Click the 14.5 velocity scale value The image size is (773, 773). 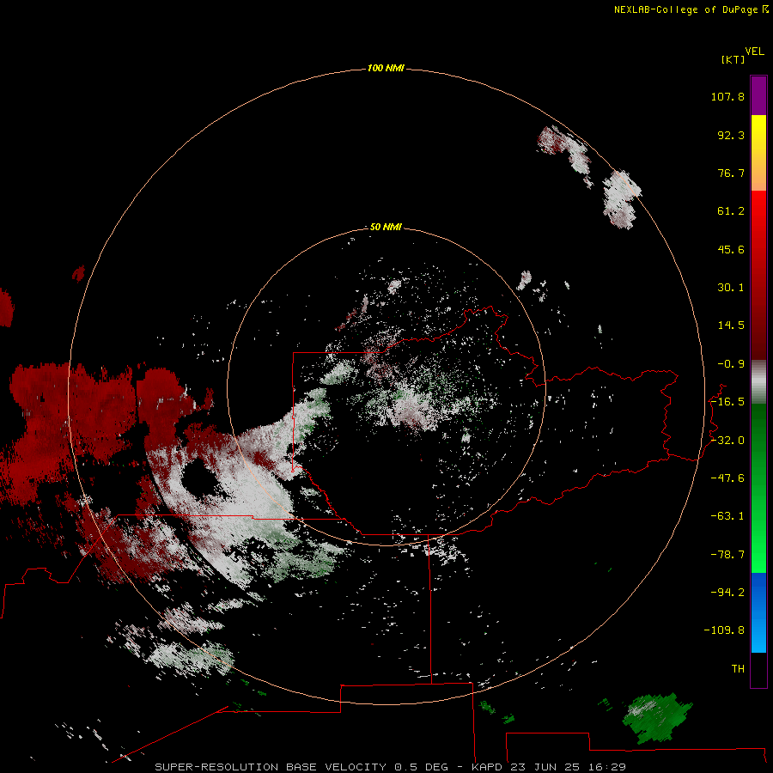tap(731, 326)
